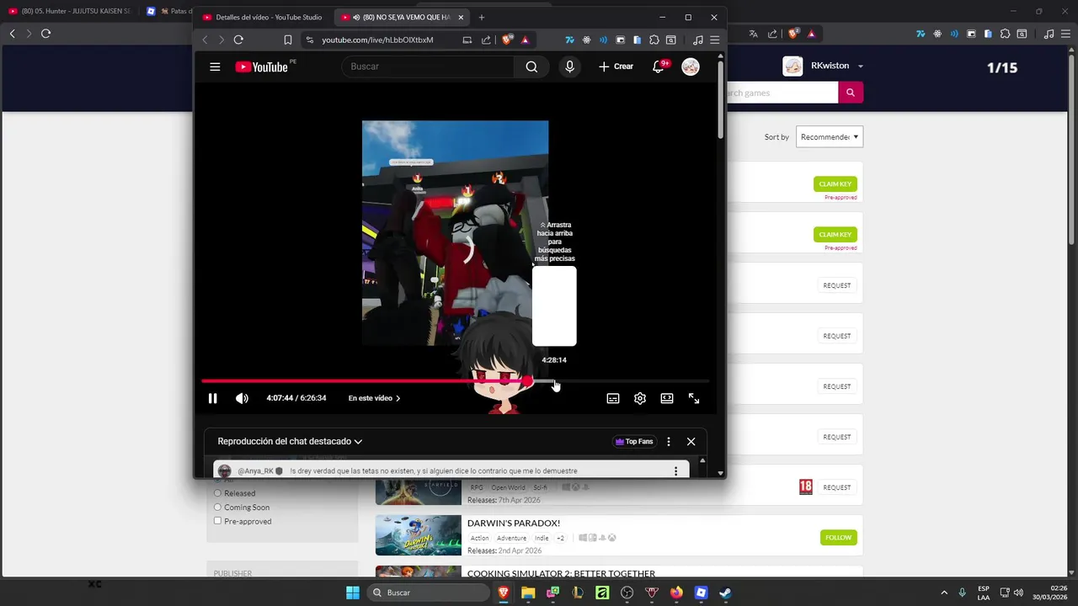Viewport: 1078px width, 606px height.
Task: Select the Coming Soon radio option
Action: click(x=218, y=508)
